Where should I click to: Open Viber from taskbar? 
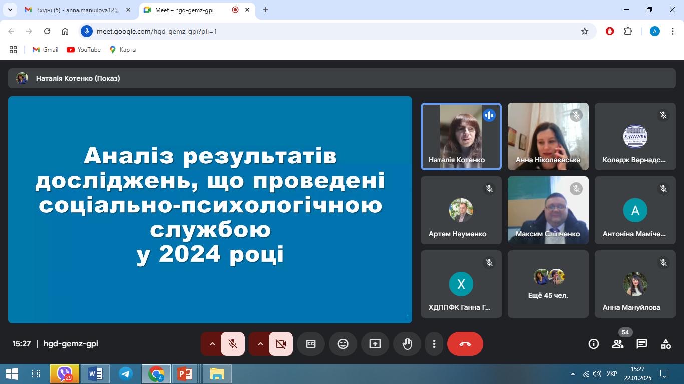[65, 374]
